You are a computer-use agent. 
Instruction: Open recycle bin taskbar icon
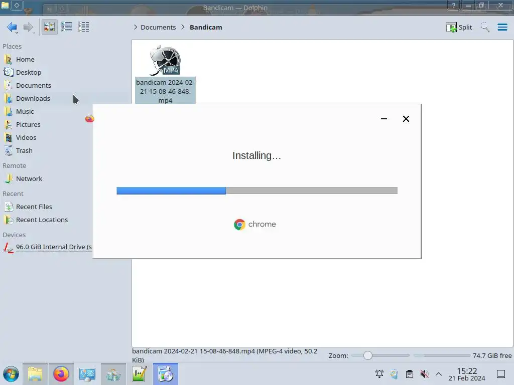[x=113, y=374]
